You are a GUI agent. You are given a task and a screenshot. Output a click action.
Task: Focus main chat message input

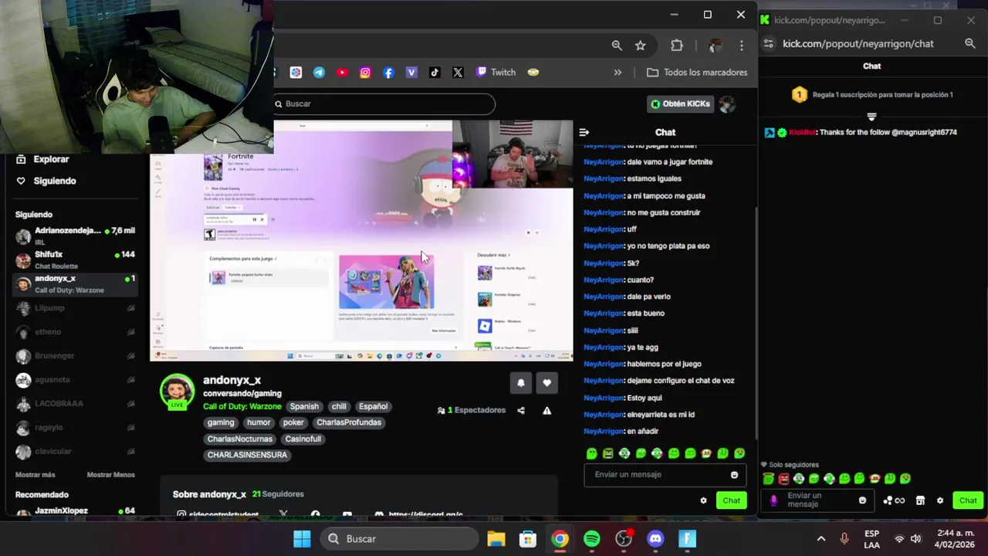point(665,475)
